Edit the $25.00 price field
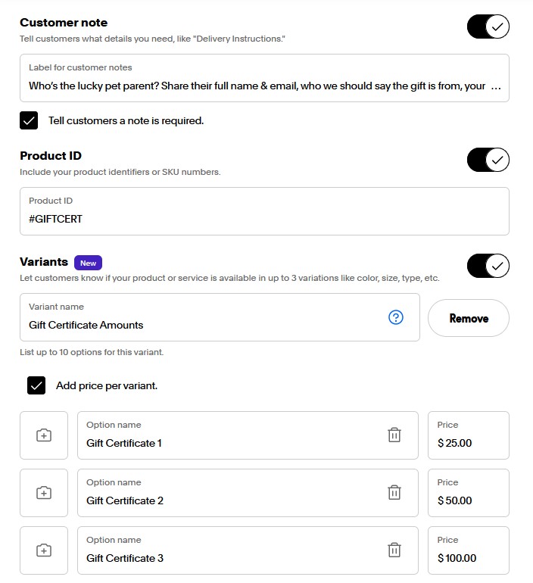Viewport: 533px width, 583px height. point(469,435)
